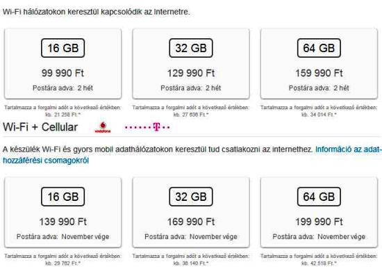Image resolution: width=382 pixels, height=269 pixels.
Task: Click the 32 GB label badge in Wi-Fi row
Action: [x=191, y=48]
